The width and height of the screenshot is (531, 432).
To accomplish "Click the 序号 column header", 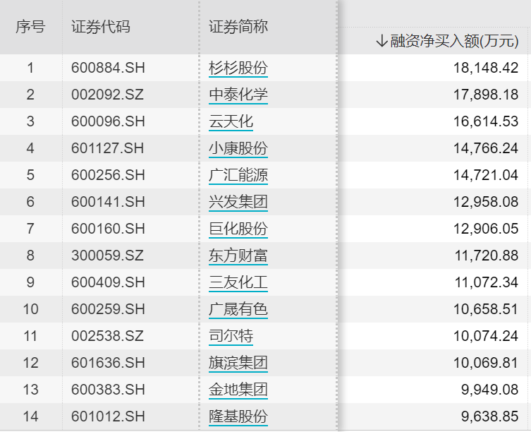I will [30, 27].
